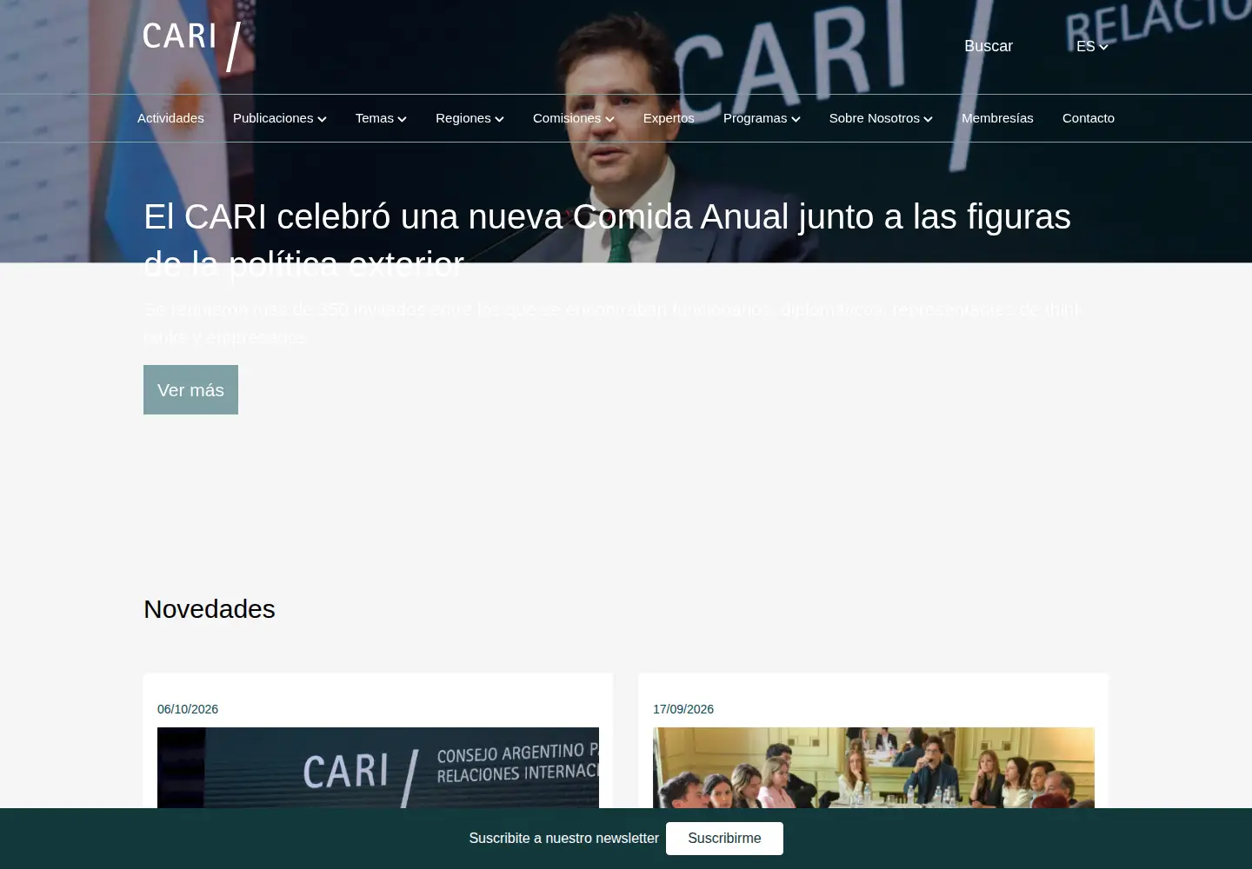Go to the Contacto page

click(1089, 118)
